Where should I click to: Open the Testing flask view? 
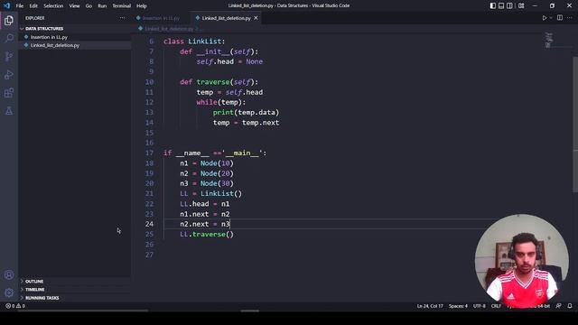point(9,110)
